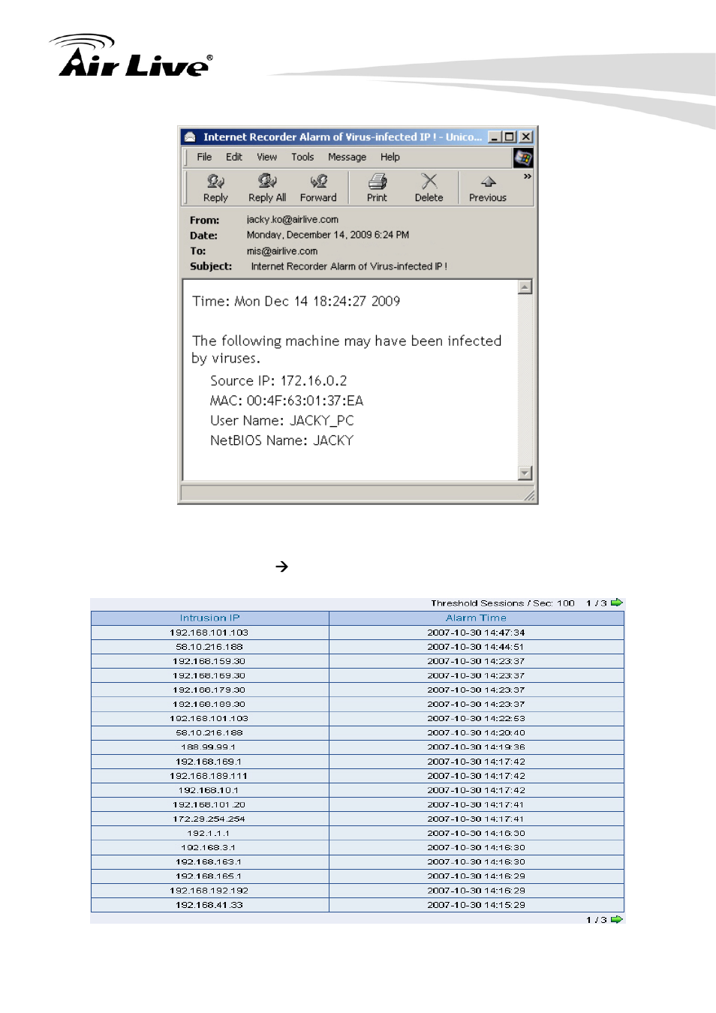Click the Reply toolbar icon
Viewport: 716px width, 1013px height.
(215, 188)
